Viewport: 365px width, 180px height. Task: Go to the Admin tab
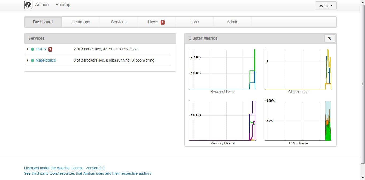point(232,22)
